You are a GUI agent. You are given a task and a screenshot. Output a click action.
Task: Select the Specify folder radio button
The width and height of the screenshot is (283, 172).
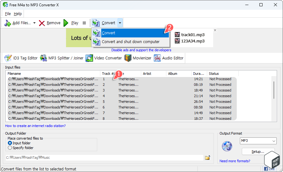pyautogui.click(x=10, y=148)
